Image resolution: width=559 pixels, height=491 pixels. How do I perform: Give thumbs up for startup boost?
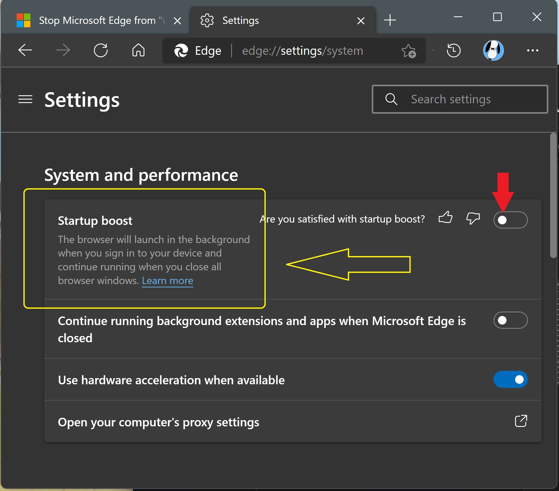(445, 218)
